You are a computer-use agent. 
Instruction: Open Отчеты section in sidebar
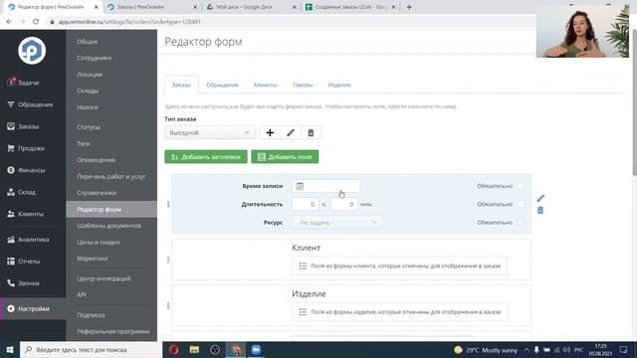pos(24,262)
